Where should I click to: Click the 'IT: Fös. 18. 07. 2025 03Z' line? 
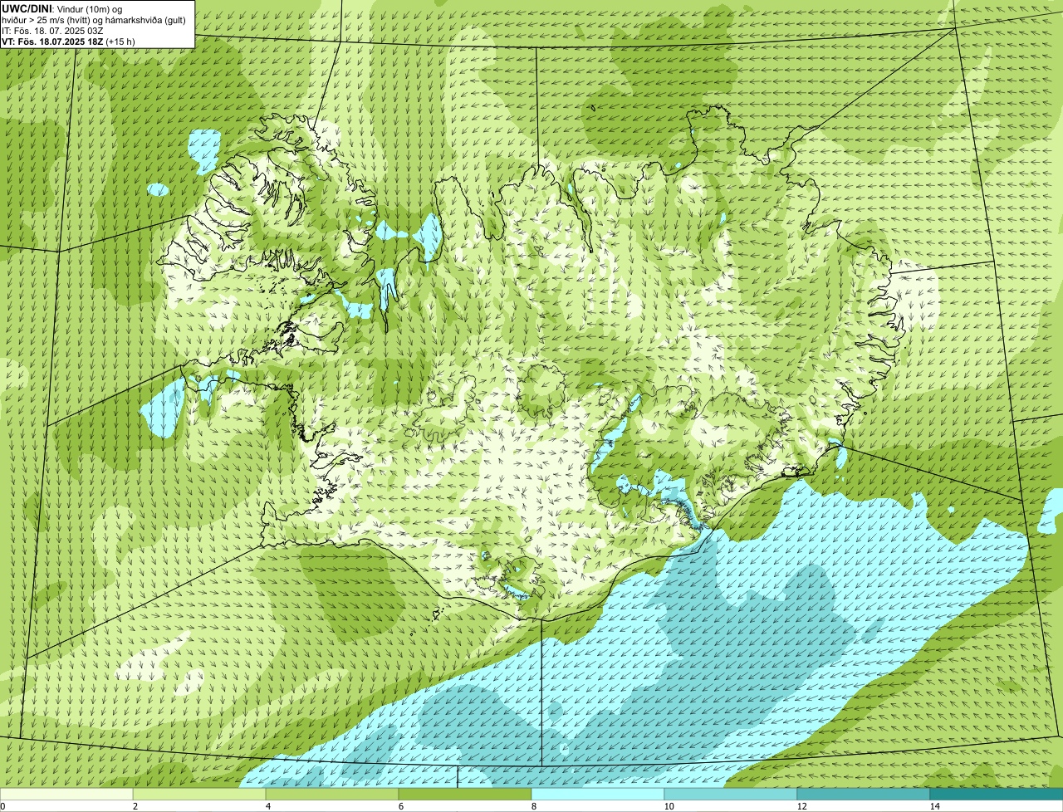pyautogui.click(x=52, y=31)
